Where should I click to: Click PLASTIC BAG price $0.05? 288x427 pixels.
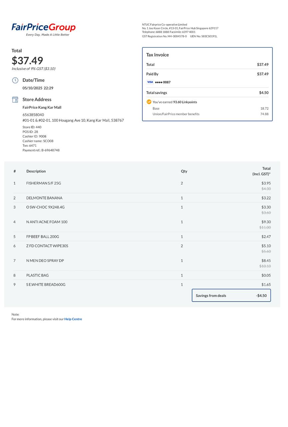(x=266, y=275)
